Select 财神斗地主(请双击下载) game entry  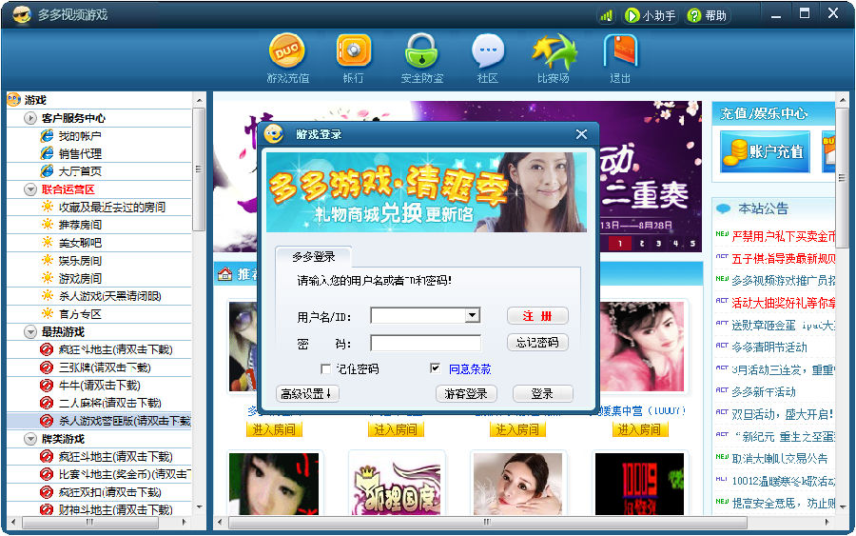(115, 509)
